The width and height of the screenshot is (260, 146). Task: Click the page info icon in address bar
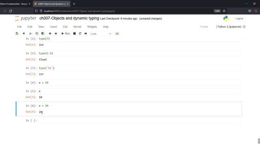pos(41,11)
